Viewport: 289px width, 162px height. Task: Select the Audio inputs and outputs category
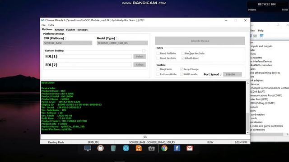pyautogui.click(x=261, y=46)
